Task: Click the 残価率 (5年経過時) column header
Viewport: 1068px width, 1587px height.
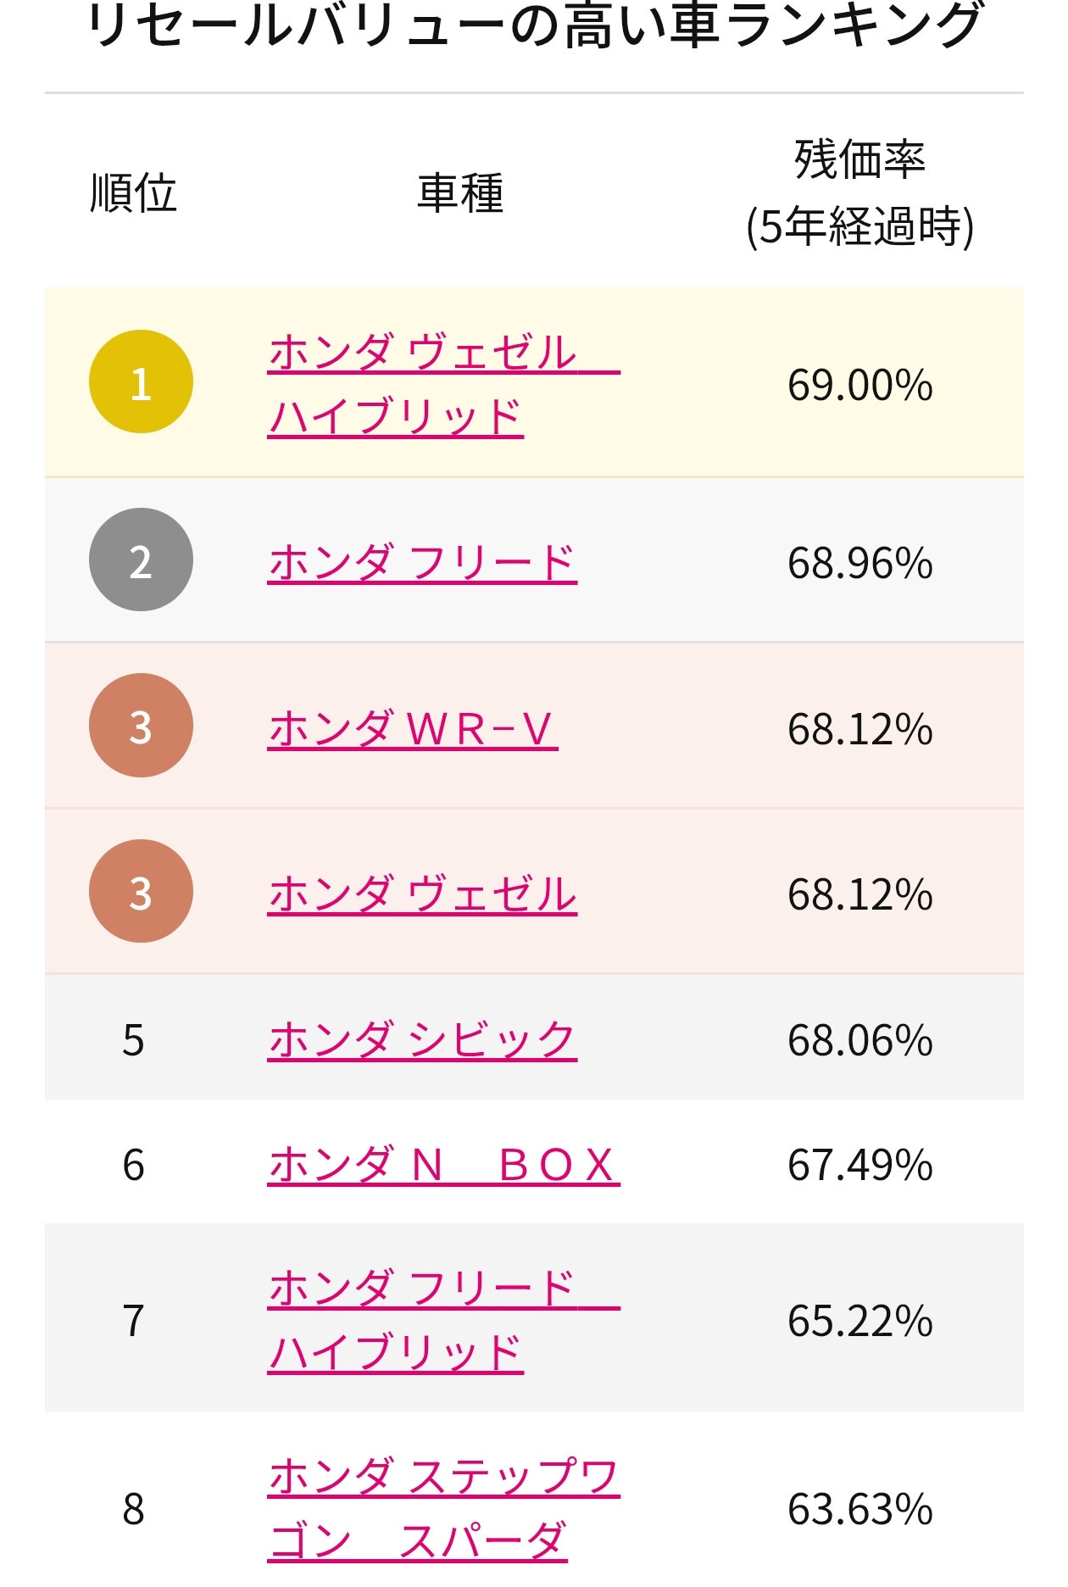Action: tap(859, 193)
